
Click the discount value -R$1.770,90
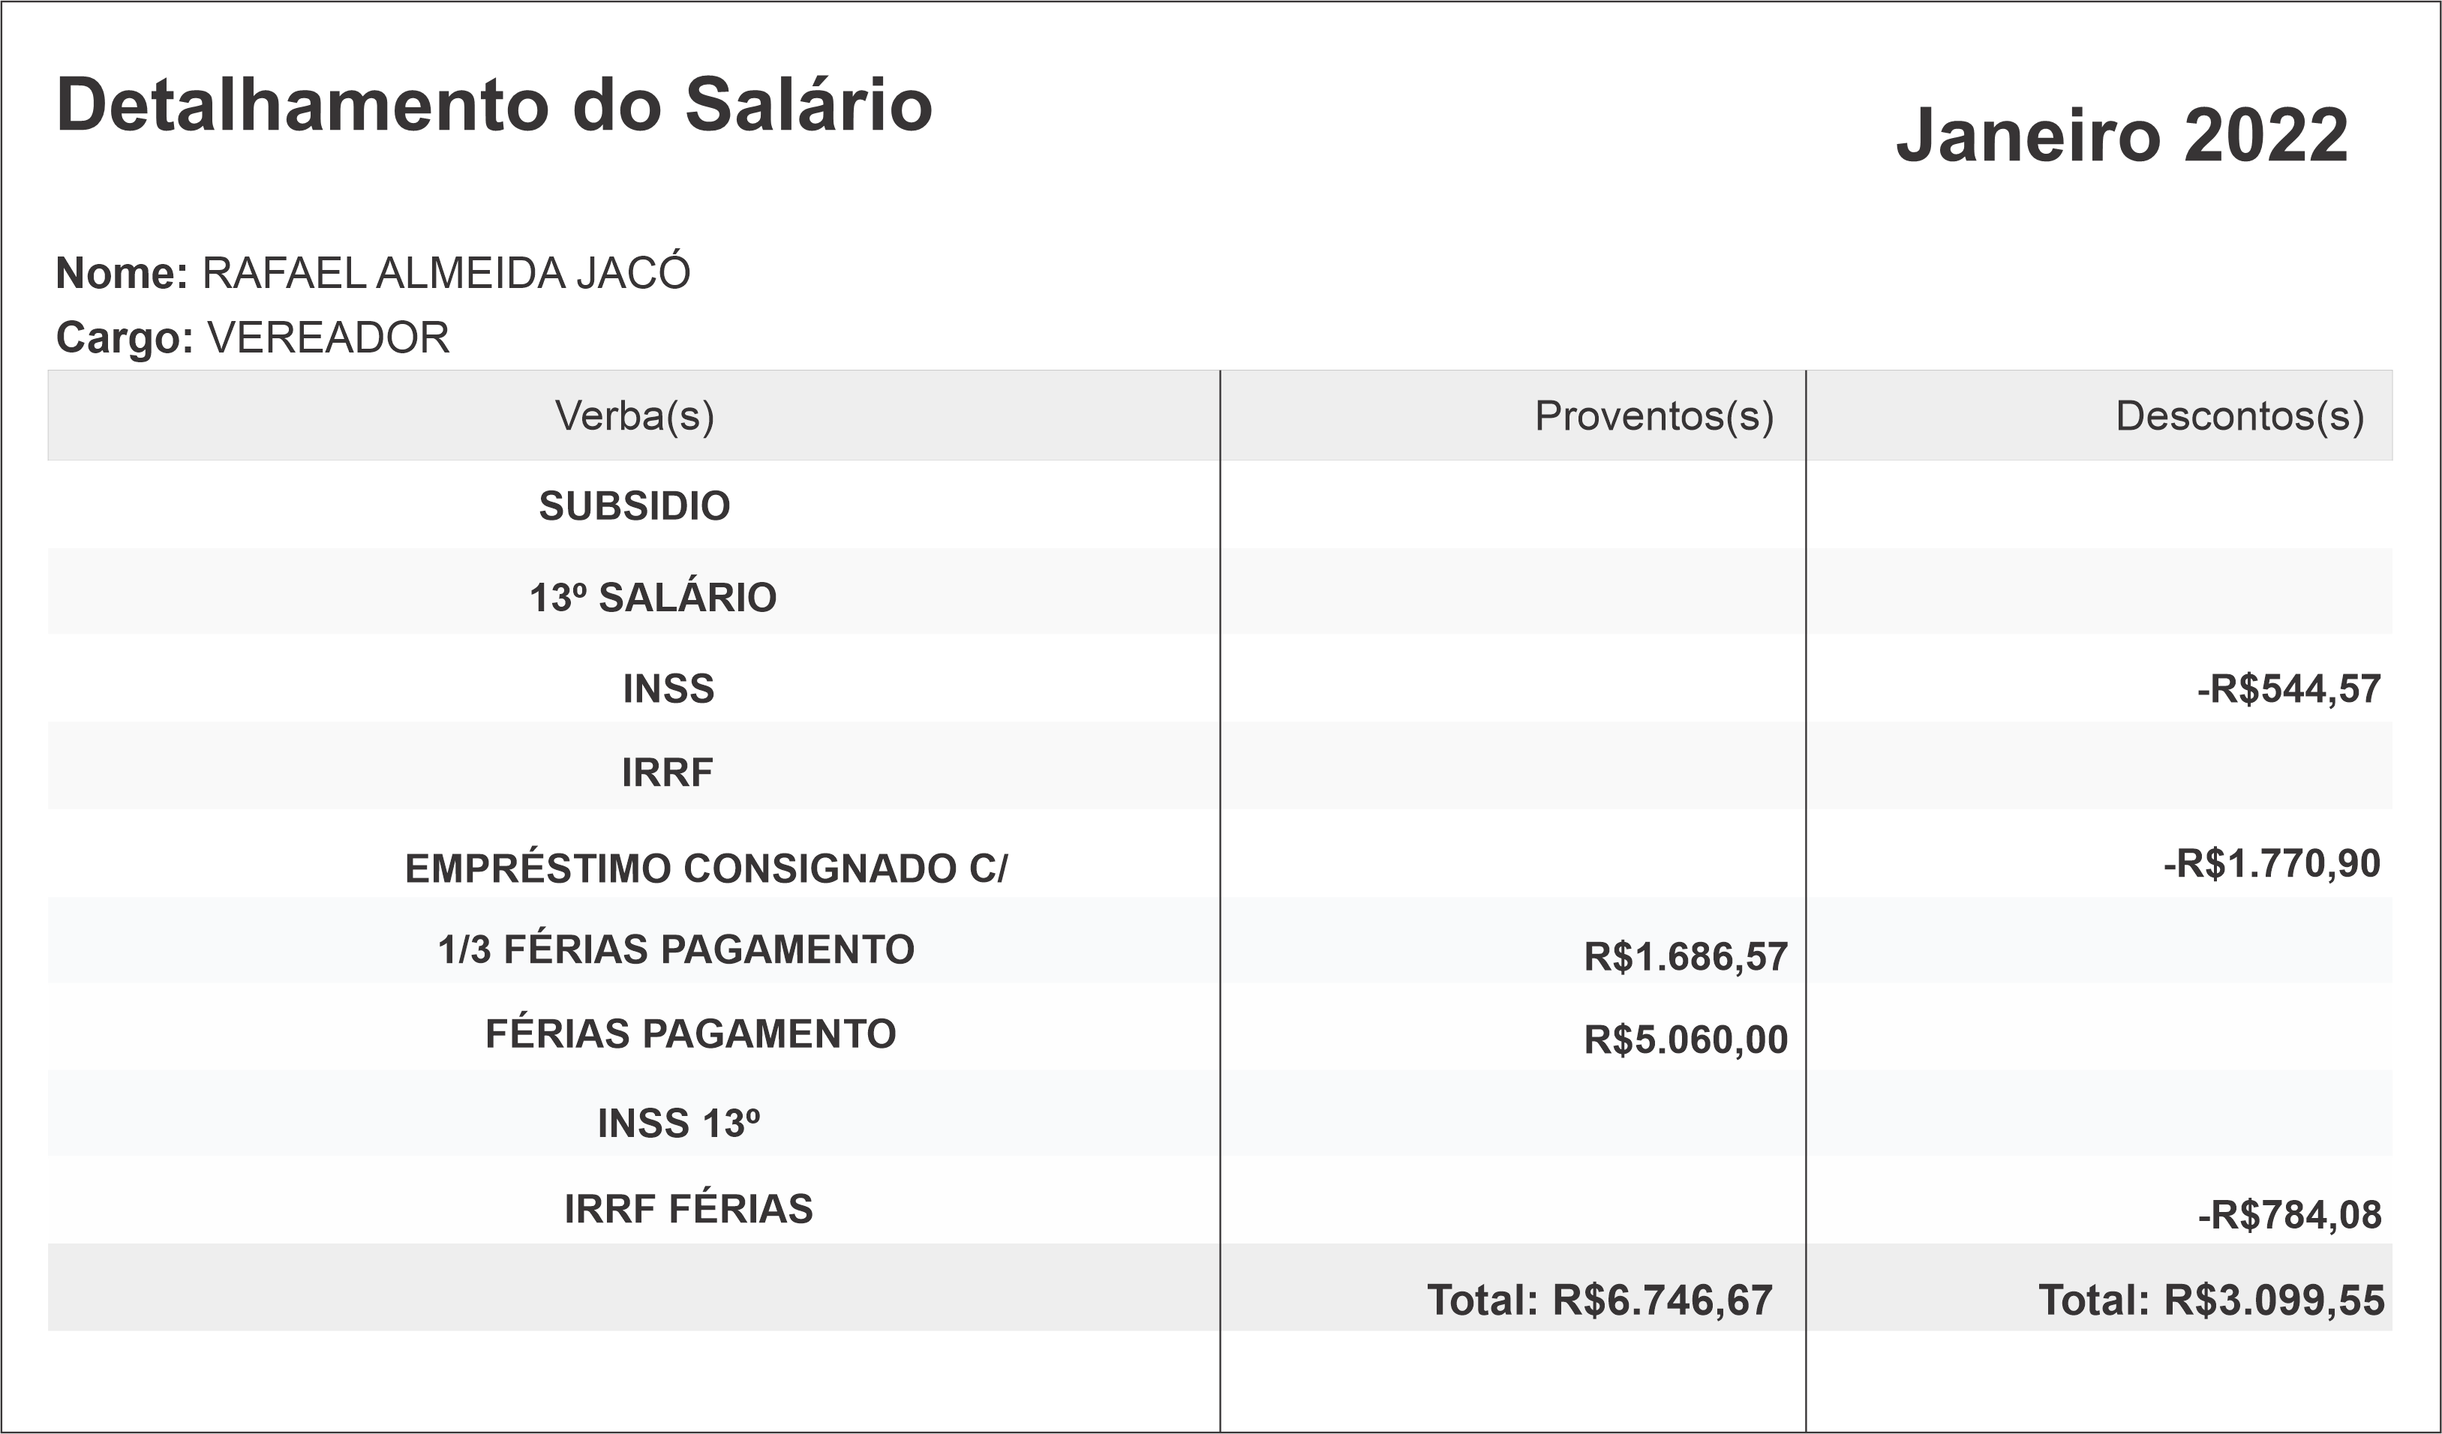click(2272, 863)
